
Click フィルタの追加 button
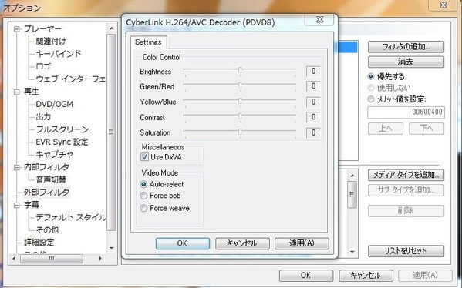click(x=406, y=47)
